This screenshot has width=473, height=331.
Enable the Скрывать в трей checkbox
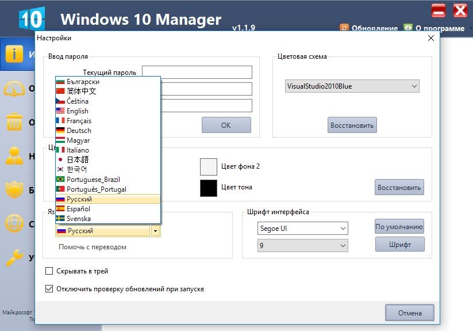coord(49,271)
